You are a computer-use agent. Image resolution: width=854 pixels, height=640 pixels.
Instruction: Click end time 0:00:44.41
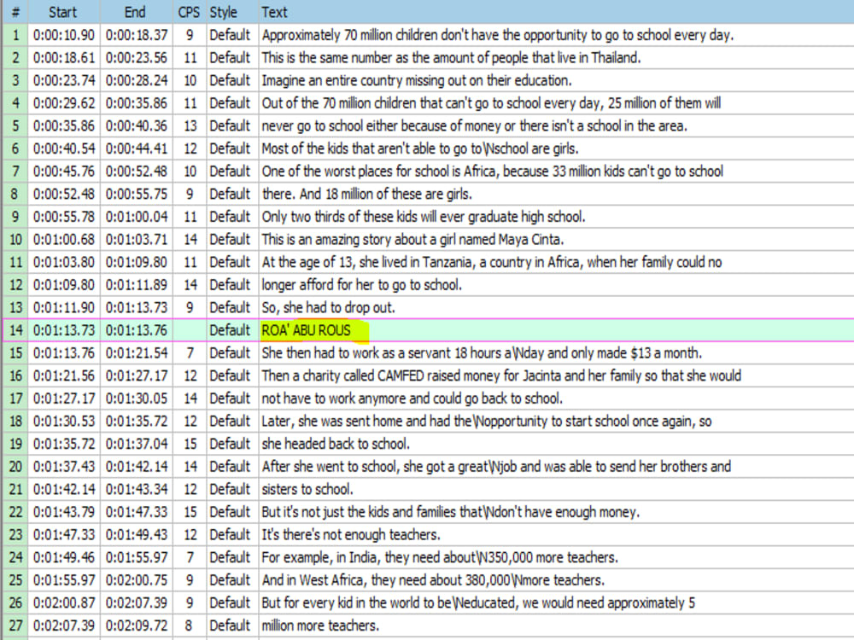[137, 148]
